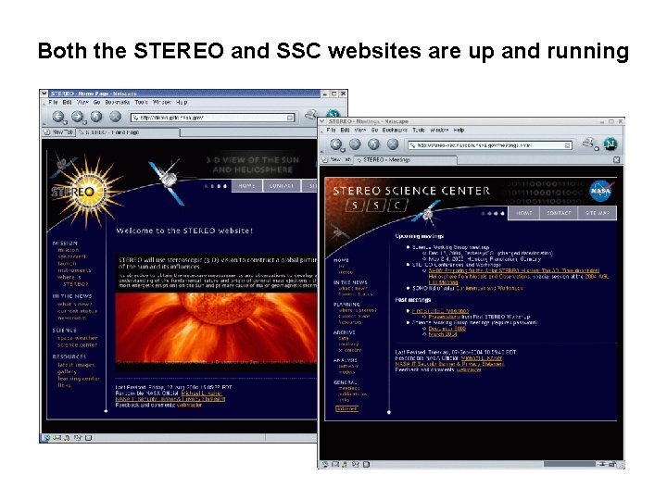Click the SITE MAP button on the SSC page

point(598,213)
